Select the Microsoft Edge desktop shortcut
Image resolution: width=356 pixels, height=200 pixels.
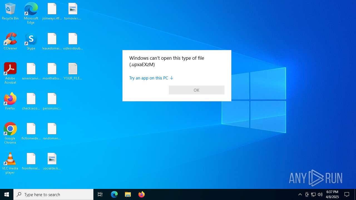click(31, 13)
